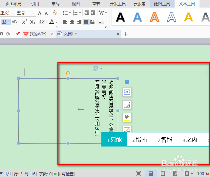Expand bullet list style dropdown
Screen dimensions: 210x177
[70, 13]
